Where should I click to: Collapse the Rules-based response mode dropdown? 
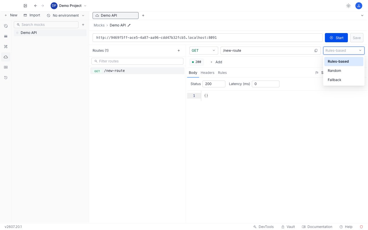point(344,51)
